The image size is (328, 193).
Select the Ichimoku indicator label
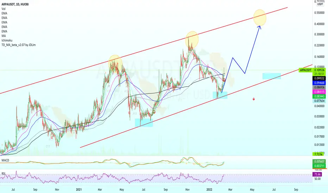click(x=7, y=40)
